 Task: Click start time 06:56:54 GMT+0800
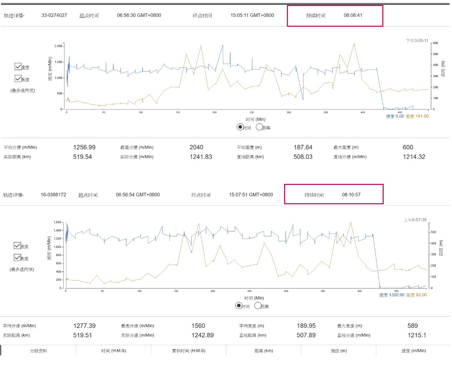coord(138,194)
